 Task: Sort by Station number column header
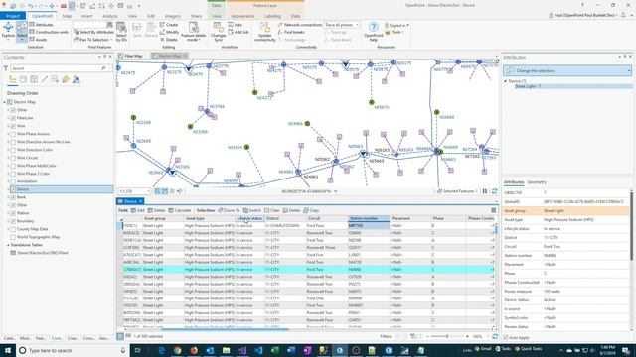(369, 218)
